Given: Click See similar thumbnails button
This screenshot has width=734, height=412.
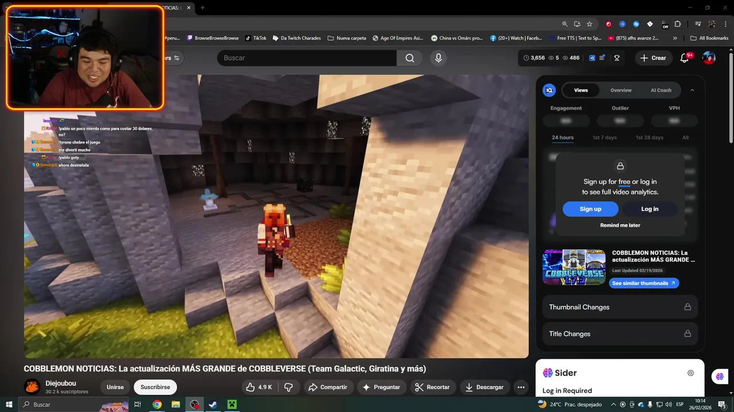Looking at the screenshot, I should point(643,283).
